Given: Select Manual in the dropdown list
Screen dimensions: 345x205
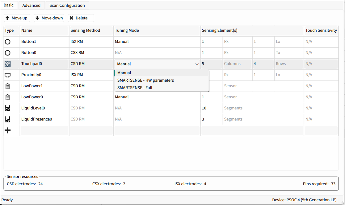Looking at the screenshot, I should pyautogui.click(x=124, y=73).
